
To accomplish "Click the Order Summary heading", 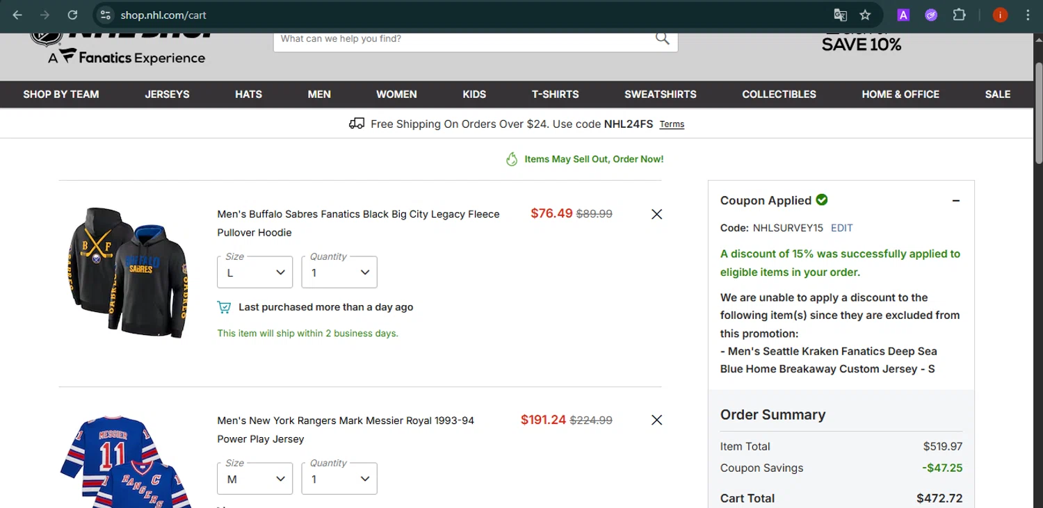I will click(x=773, y=415).
